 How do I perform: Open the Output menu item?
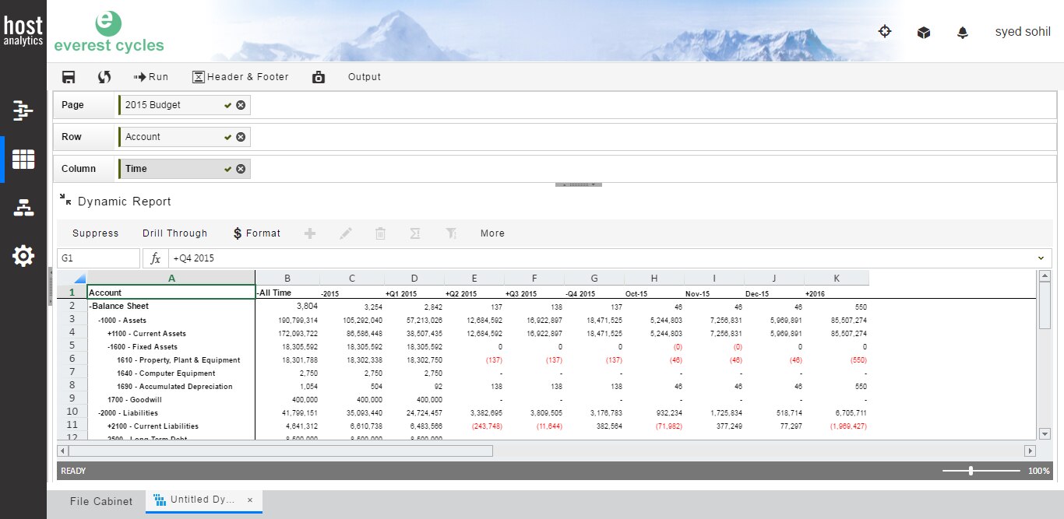coord(365,77)
